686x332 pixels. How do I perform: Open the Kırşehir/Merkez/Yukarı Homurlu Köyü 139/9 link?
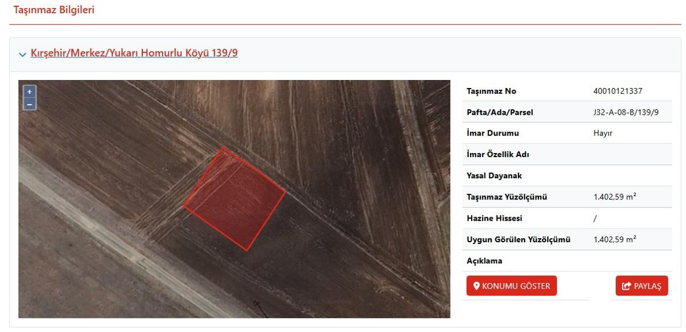tap(134, 53)
